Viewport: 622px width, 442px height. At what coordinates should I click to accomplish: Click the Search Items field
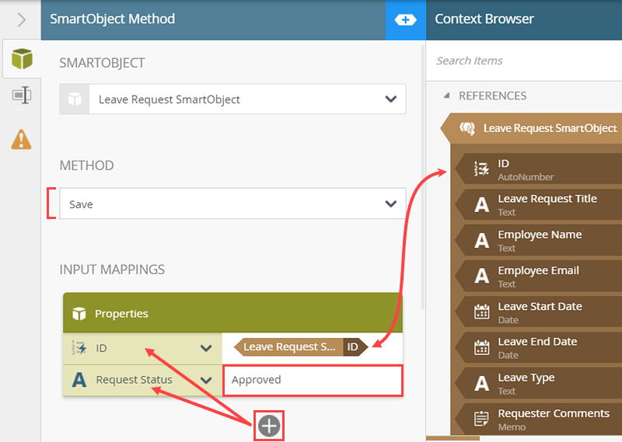tap(523, 61)
